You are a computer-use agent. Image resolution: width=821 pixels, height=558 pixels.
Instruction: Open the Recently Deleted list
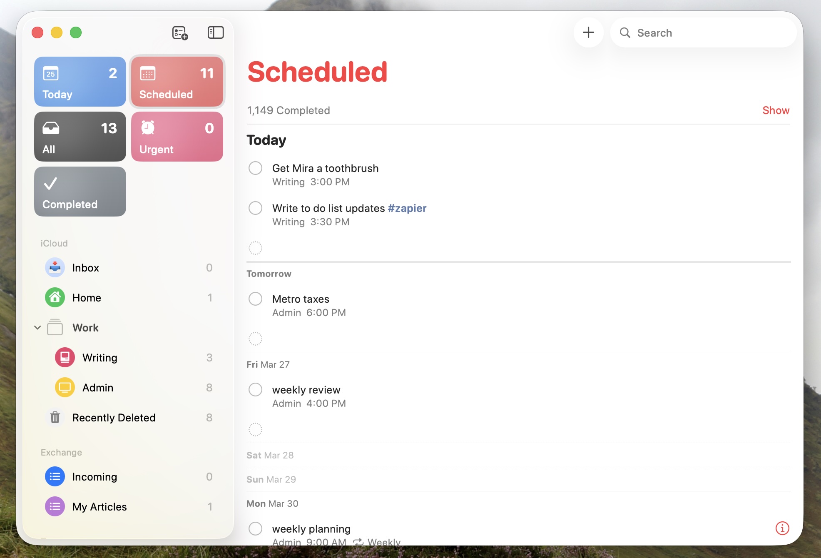coord(114,417)
